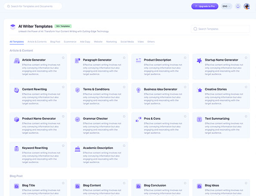The image size is (256, 196).
Task: Click the Grammar Checker checkmark icon
Action: point(77,119)
